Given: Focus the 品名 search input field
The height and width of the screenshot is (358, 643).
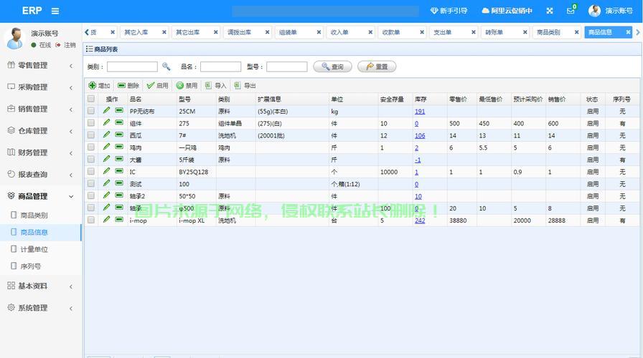Looking at the screenshot, I should (220, 67).
